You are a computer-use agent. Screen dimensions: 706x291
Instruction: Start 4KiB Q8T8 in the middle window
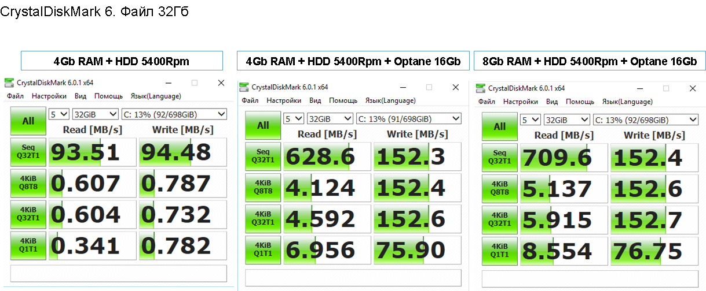(263, 187)
